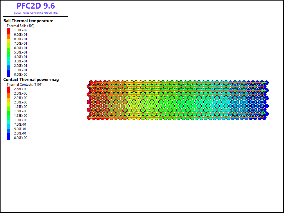Screen dimensions: 284x213
Task: Select the blue 0.00E+00 temperature swatch
Action: point(9,74)
